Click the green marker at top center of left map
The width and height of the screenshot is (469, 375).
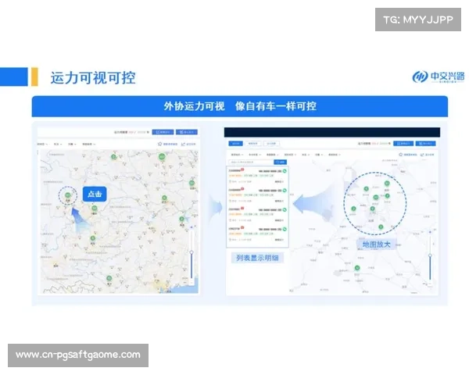[x=114, y=158]
